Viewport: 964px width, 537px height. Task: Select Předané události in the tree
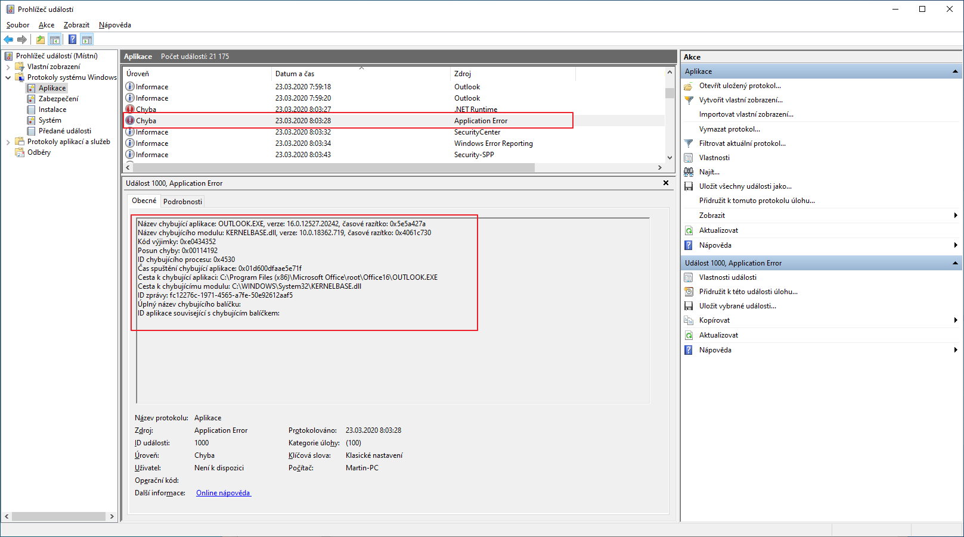[x=65, y=131]
